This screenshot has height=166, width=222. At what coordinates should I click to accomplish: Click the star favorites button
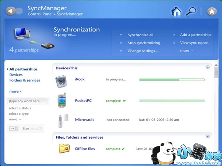(x=212, y=11)
